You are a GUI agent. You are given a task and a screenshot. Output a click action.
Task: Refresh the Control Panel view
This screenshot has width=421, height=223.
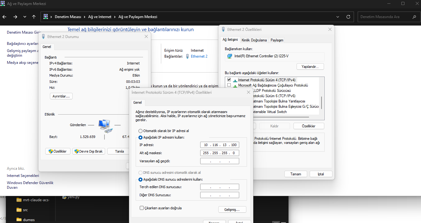[348, 17]
